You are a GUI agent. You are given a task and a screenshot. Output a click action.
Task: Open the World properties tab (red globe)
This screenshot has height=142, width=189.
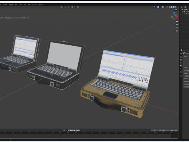(x=181, y=68)
